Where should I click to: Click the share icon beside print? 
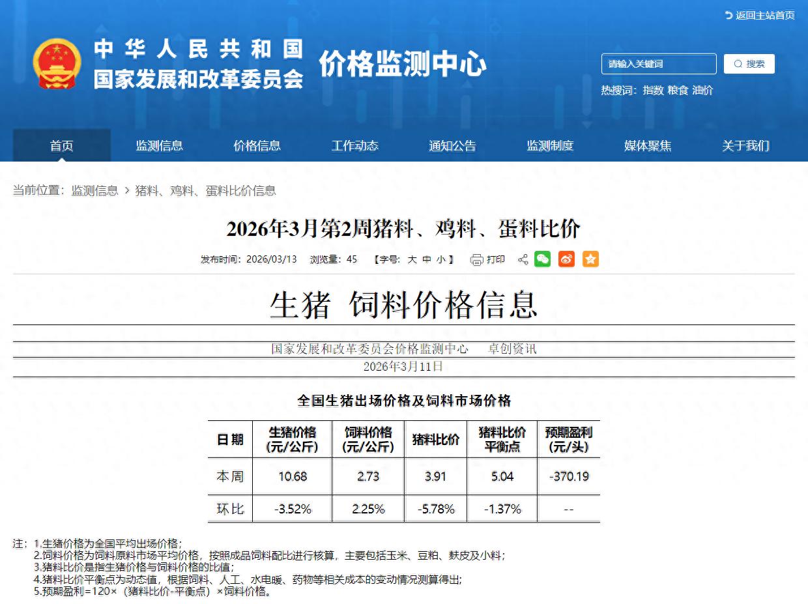click(x=523, y=260)
